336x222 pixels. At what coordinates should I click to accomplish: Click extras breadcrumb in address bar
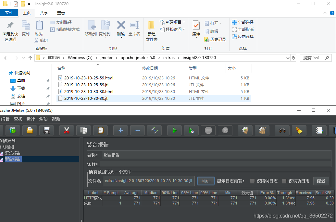[x=169, y=58]
